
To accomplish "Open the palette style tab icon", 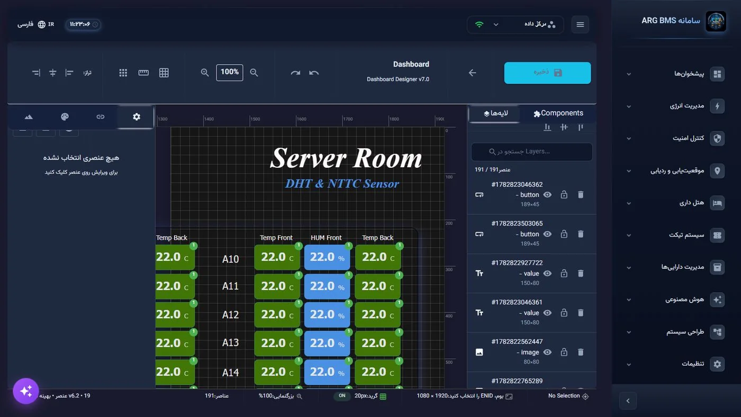I will click(65, 117).
